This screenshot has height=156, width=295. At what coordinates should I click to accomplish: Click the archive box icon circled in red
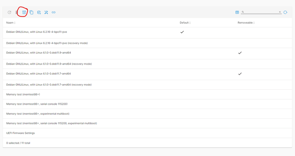(24, 12)
